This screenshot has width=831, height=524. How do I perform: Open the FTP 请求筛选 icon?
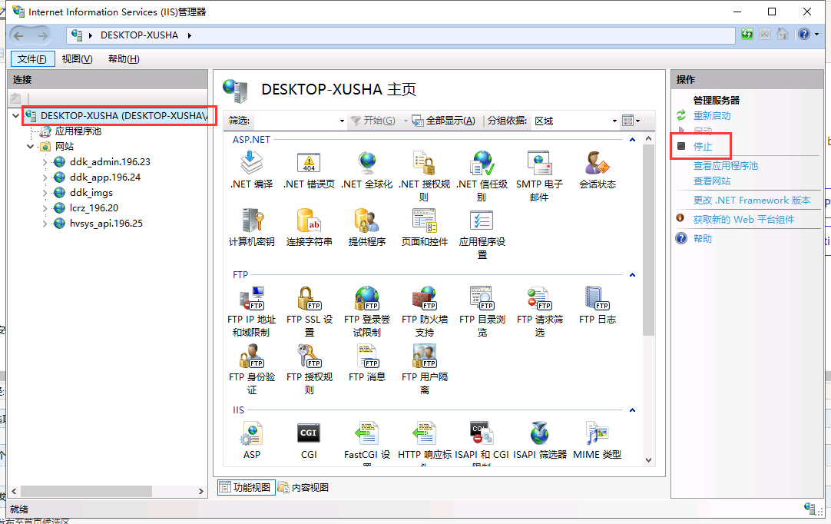(539, 298)
